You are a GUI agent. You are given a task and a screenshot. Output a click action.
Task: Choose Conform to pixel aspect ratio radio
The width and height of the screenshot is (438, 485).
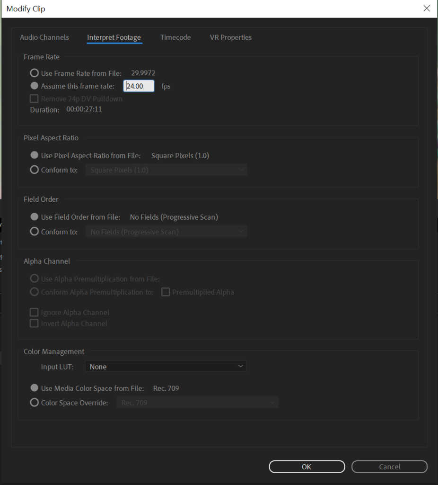pyautogui.click(x=35, y=170)
